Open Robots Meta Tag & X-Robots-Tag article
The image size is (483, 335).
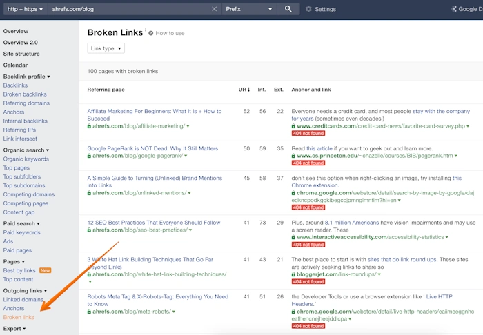158,301
